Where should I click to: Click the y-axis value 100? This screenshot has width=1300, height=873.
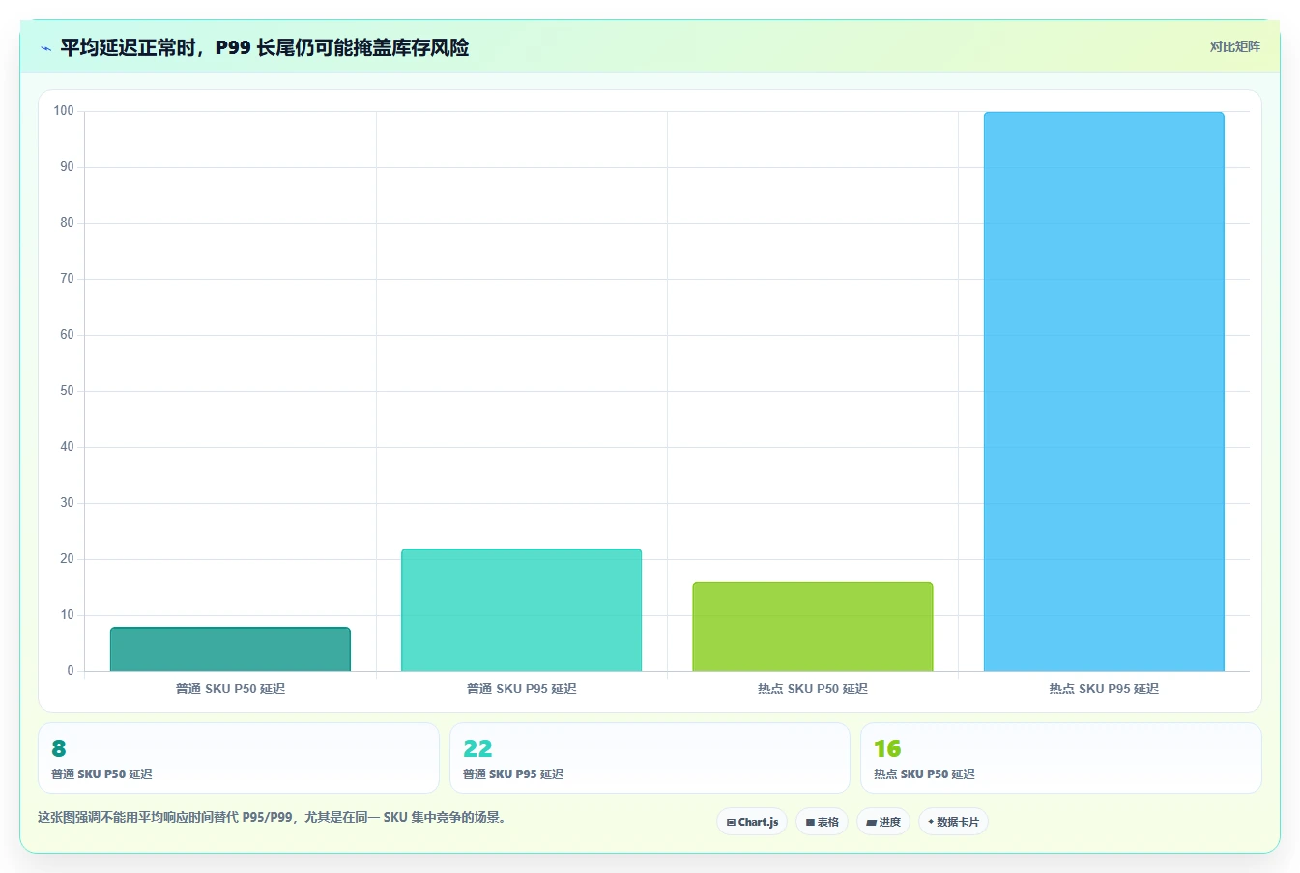click(64, 111)
